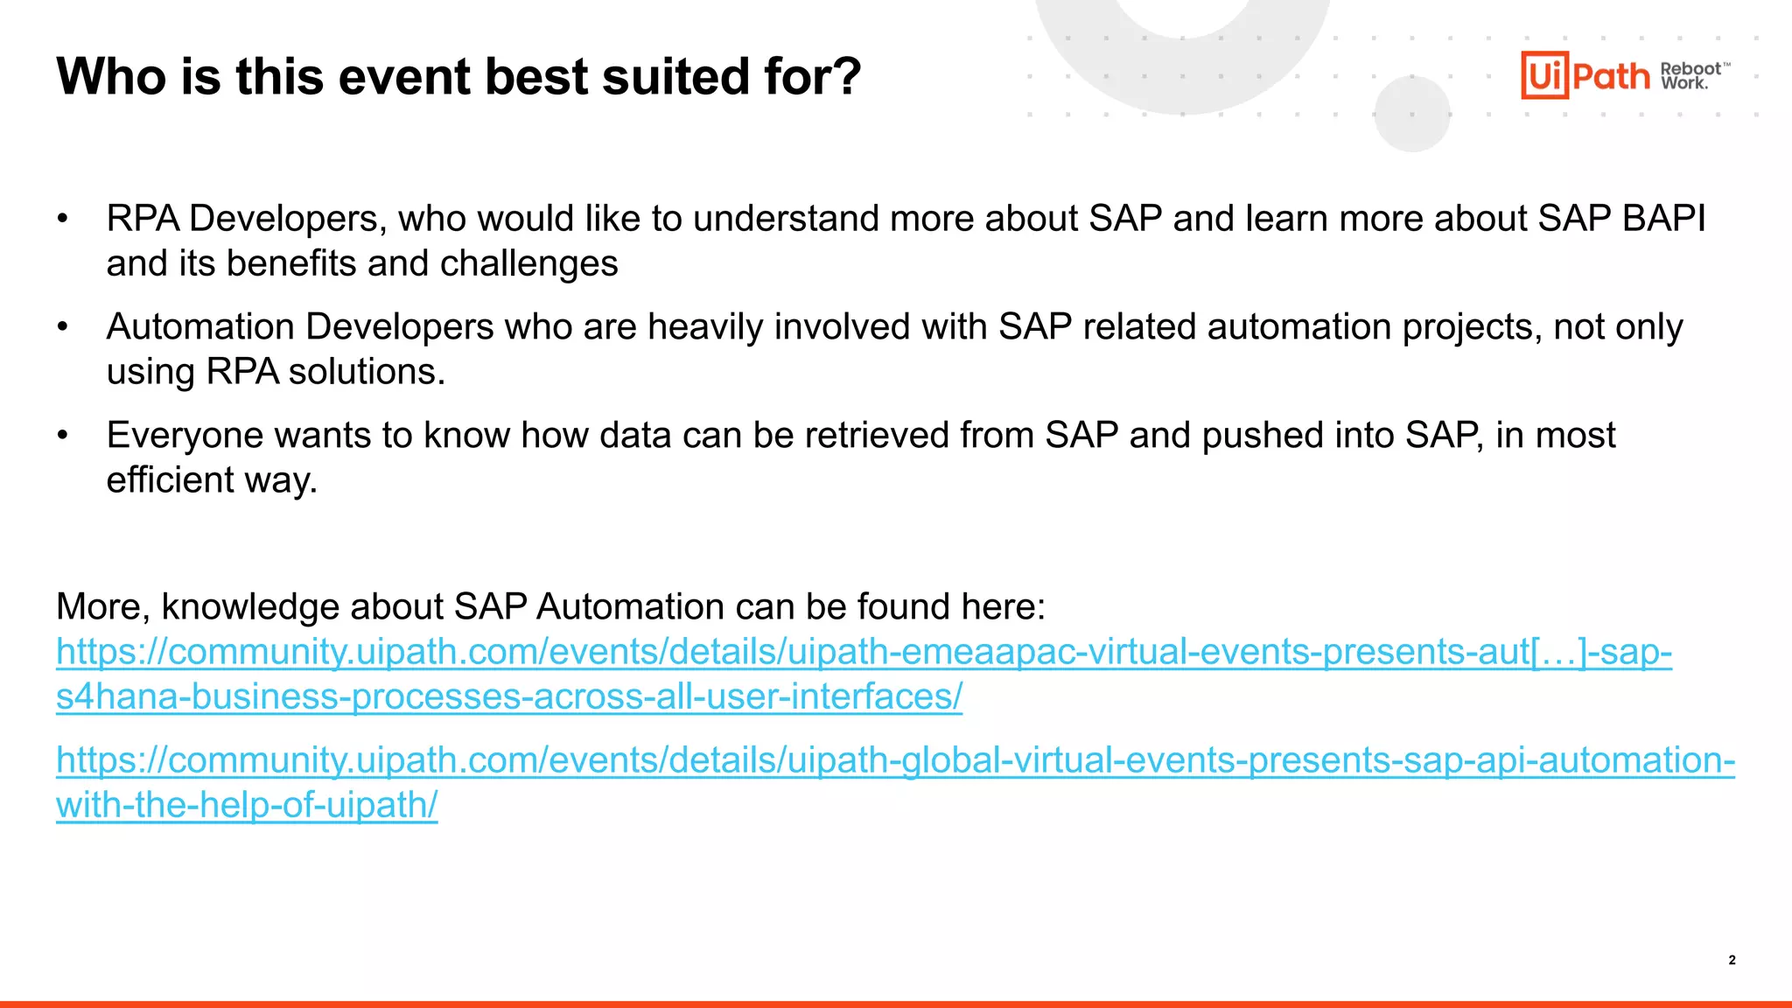The width and height of the screenshot is (1792, 1008).
Task: Click the third bullet point marker
Action: 62,436
